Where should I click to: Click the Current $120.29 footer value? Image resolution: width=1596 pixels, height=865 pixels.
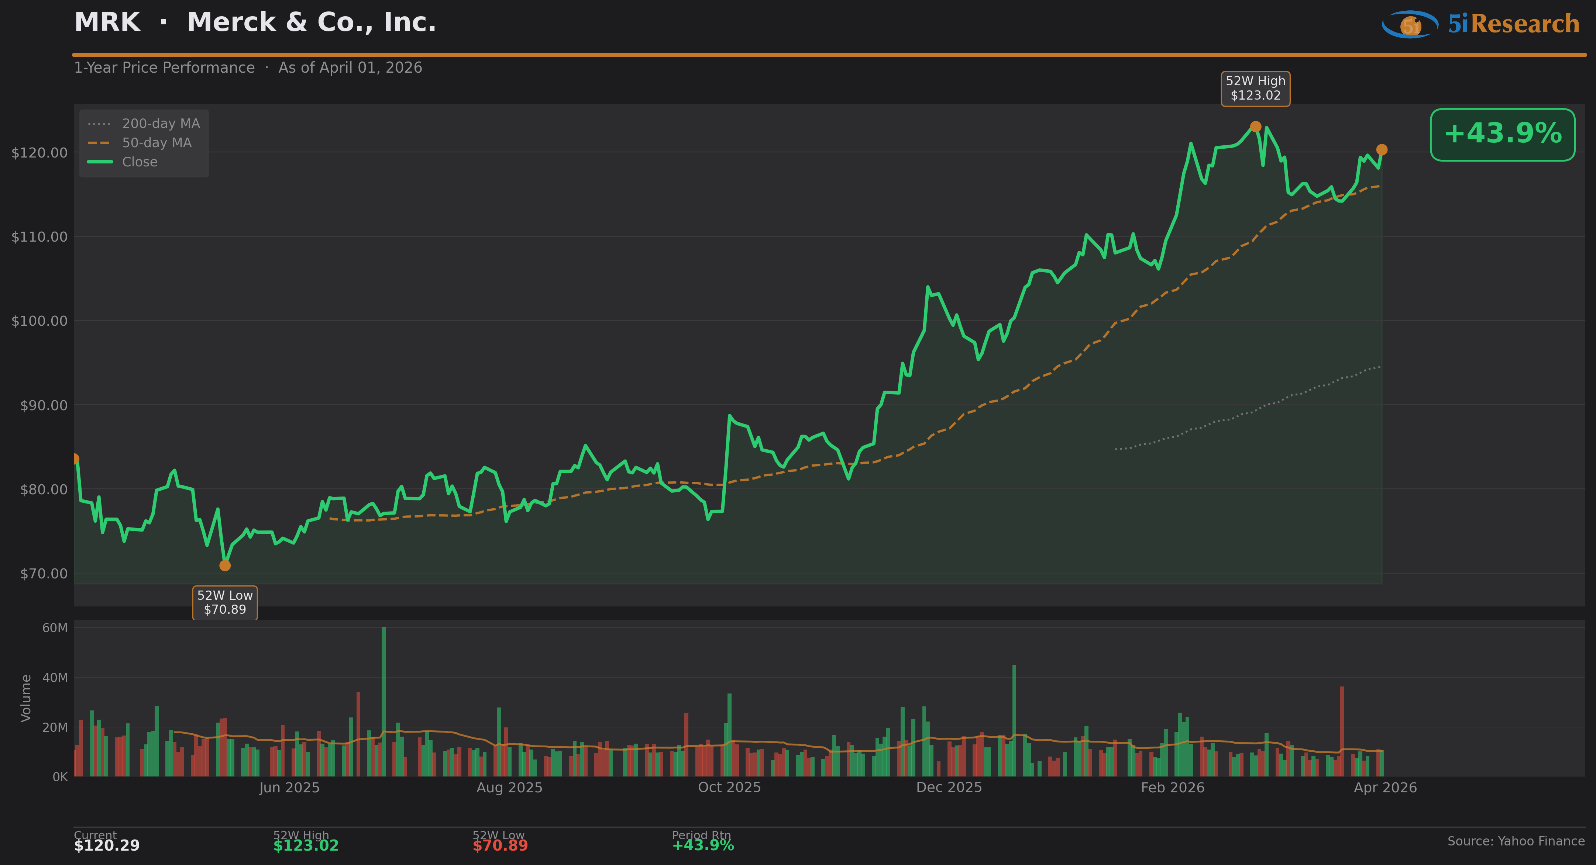[x=107, y=846]
